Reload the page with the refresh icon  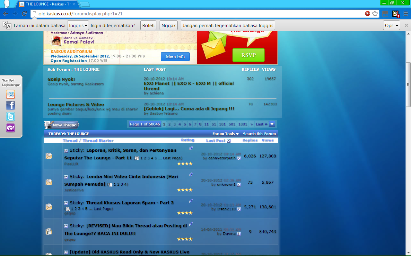(x=24, y=14)
